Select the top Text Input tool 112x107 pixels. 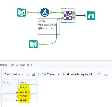click(22, 13)
